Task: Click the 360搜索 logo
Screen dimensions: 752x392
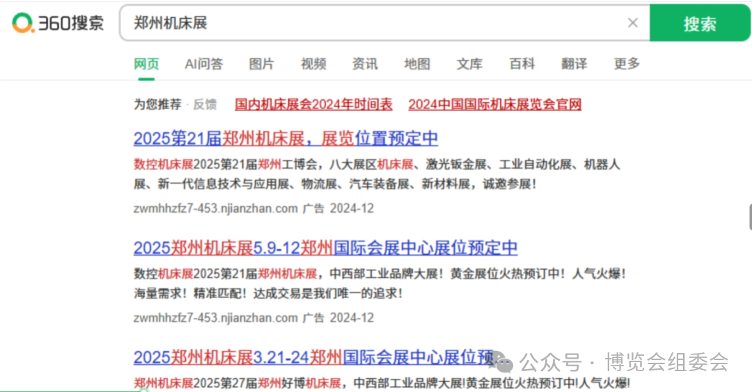Action: [x=58, y=22]
